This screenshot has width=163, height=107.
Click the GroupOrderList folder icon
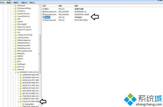tap(16, 16)
